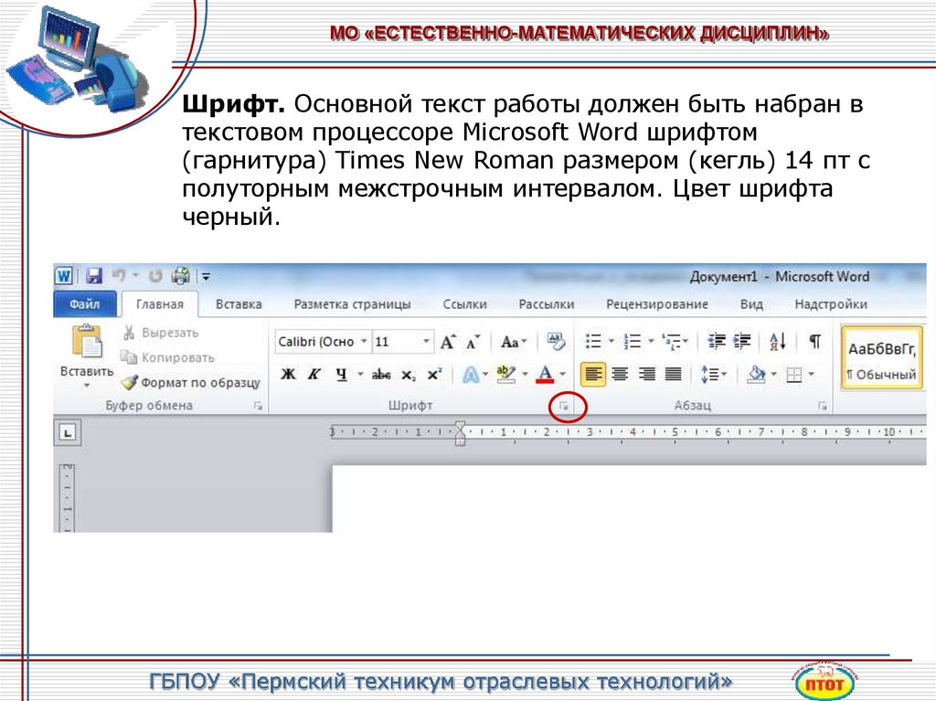The width and height of the screenshot is (936, 701).
Task: Click the tab selector L box by ruler
Action: pyautogui.click(x=68, y=432)
